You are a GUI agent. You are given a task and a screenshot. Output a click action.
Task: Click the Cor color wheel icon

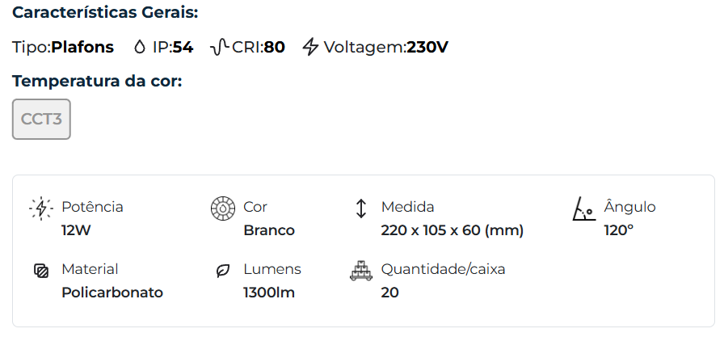[x=221, y=208]
